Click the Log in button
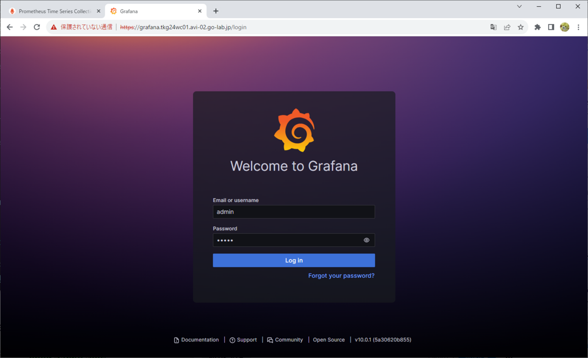The width and height of the screenshot is (588, 358). coord(294,260)
